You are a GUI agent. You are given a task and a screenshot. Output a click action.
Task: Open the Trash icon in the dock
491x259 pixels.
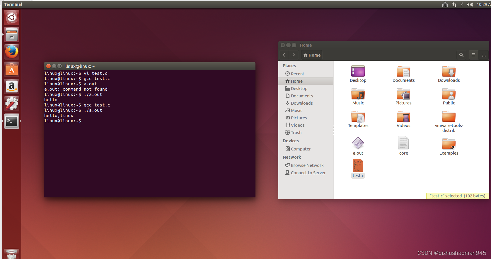[12, 254]
